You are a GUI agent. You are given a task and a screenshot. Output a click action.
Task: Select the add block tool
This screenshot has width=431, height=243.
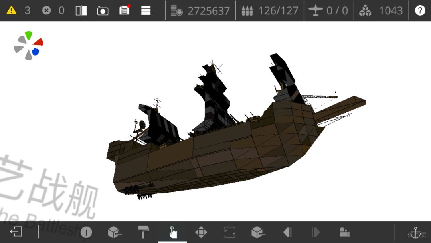pyautogui.click(x=115, y=232)
